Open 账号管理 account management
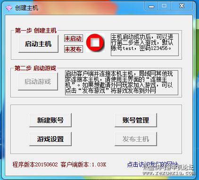Viewport: 199px width, 180px height. click(136, 120)
